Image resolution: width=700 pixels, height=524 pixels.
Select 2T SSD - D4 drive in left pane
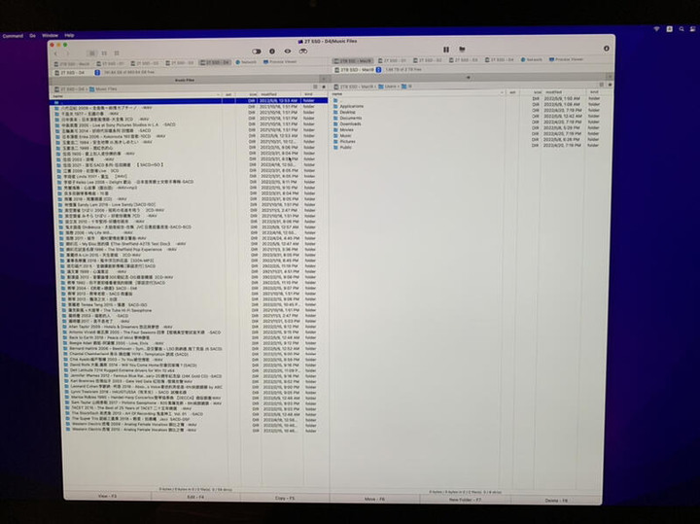click(215, 62)
